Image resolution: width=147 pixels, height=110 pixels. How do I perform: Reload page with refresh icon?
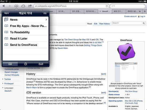coord(107,6)
